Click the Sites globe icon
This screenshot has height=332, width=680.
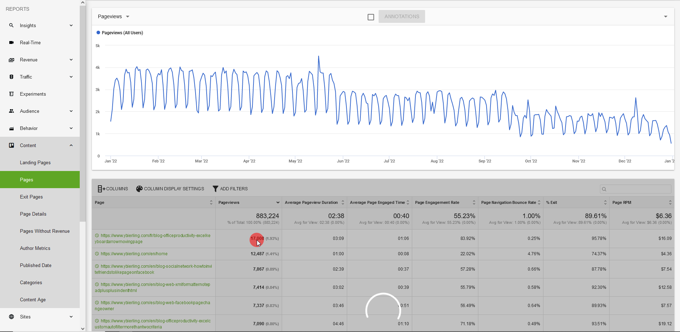pyautogui.click(x=11, y=317)
